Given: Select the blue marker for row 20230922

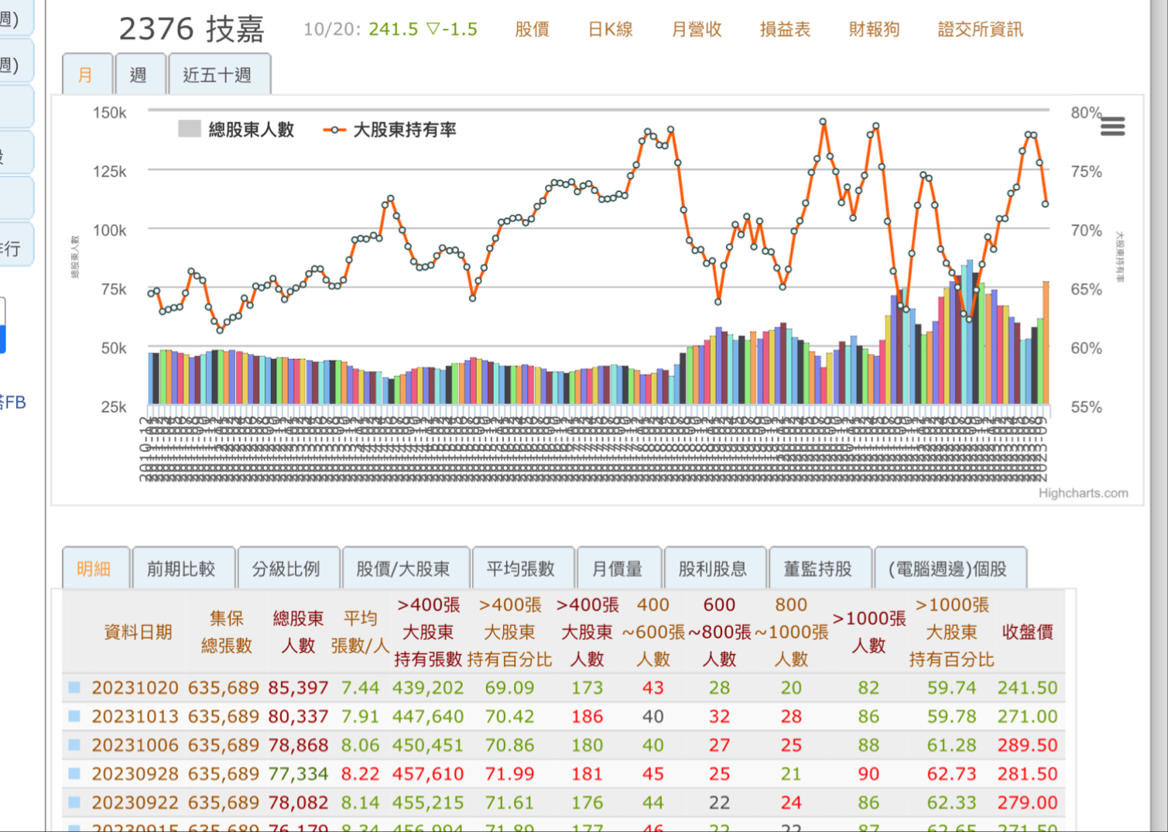Looking at the screenshot, I should pos(74,802).
